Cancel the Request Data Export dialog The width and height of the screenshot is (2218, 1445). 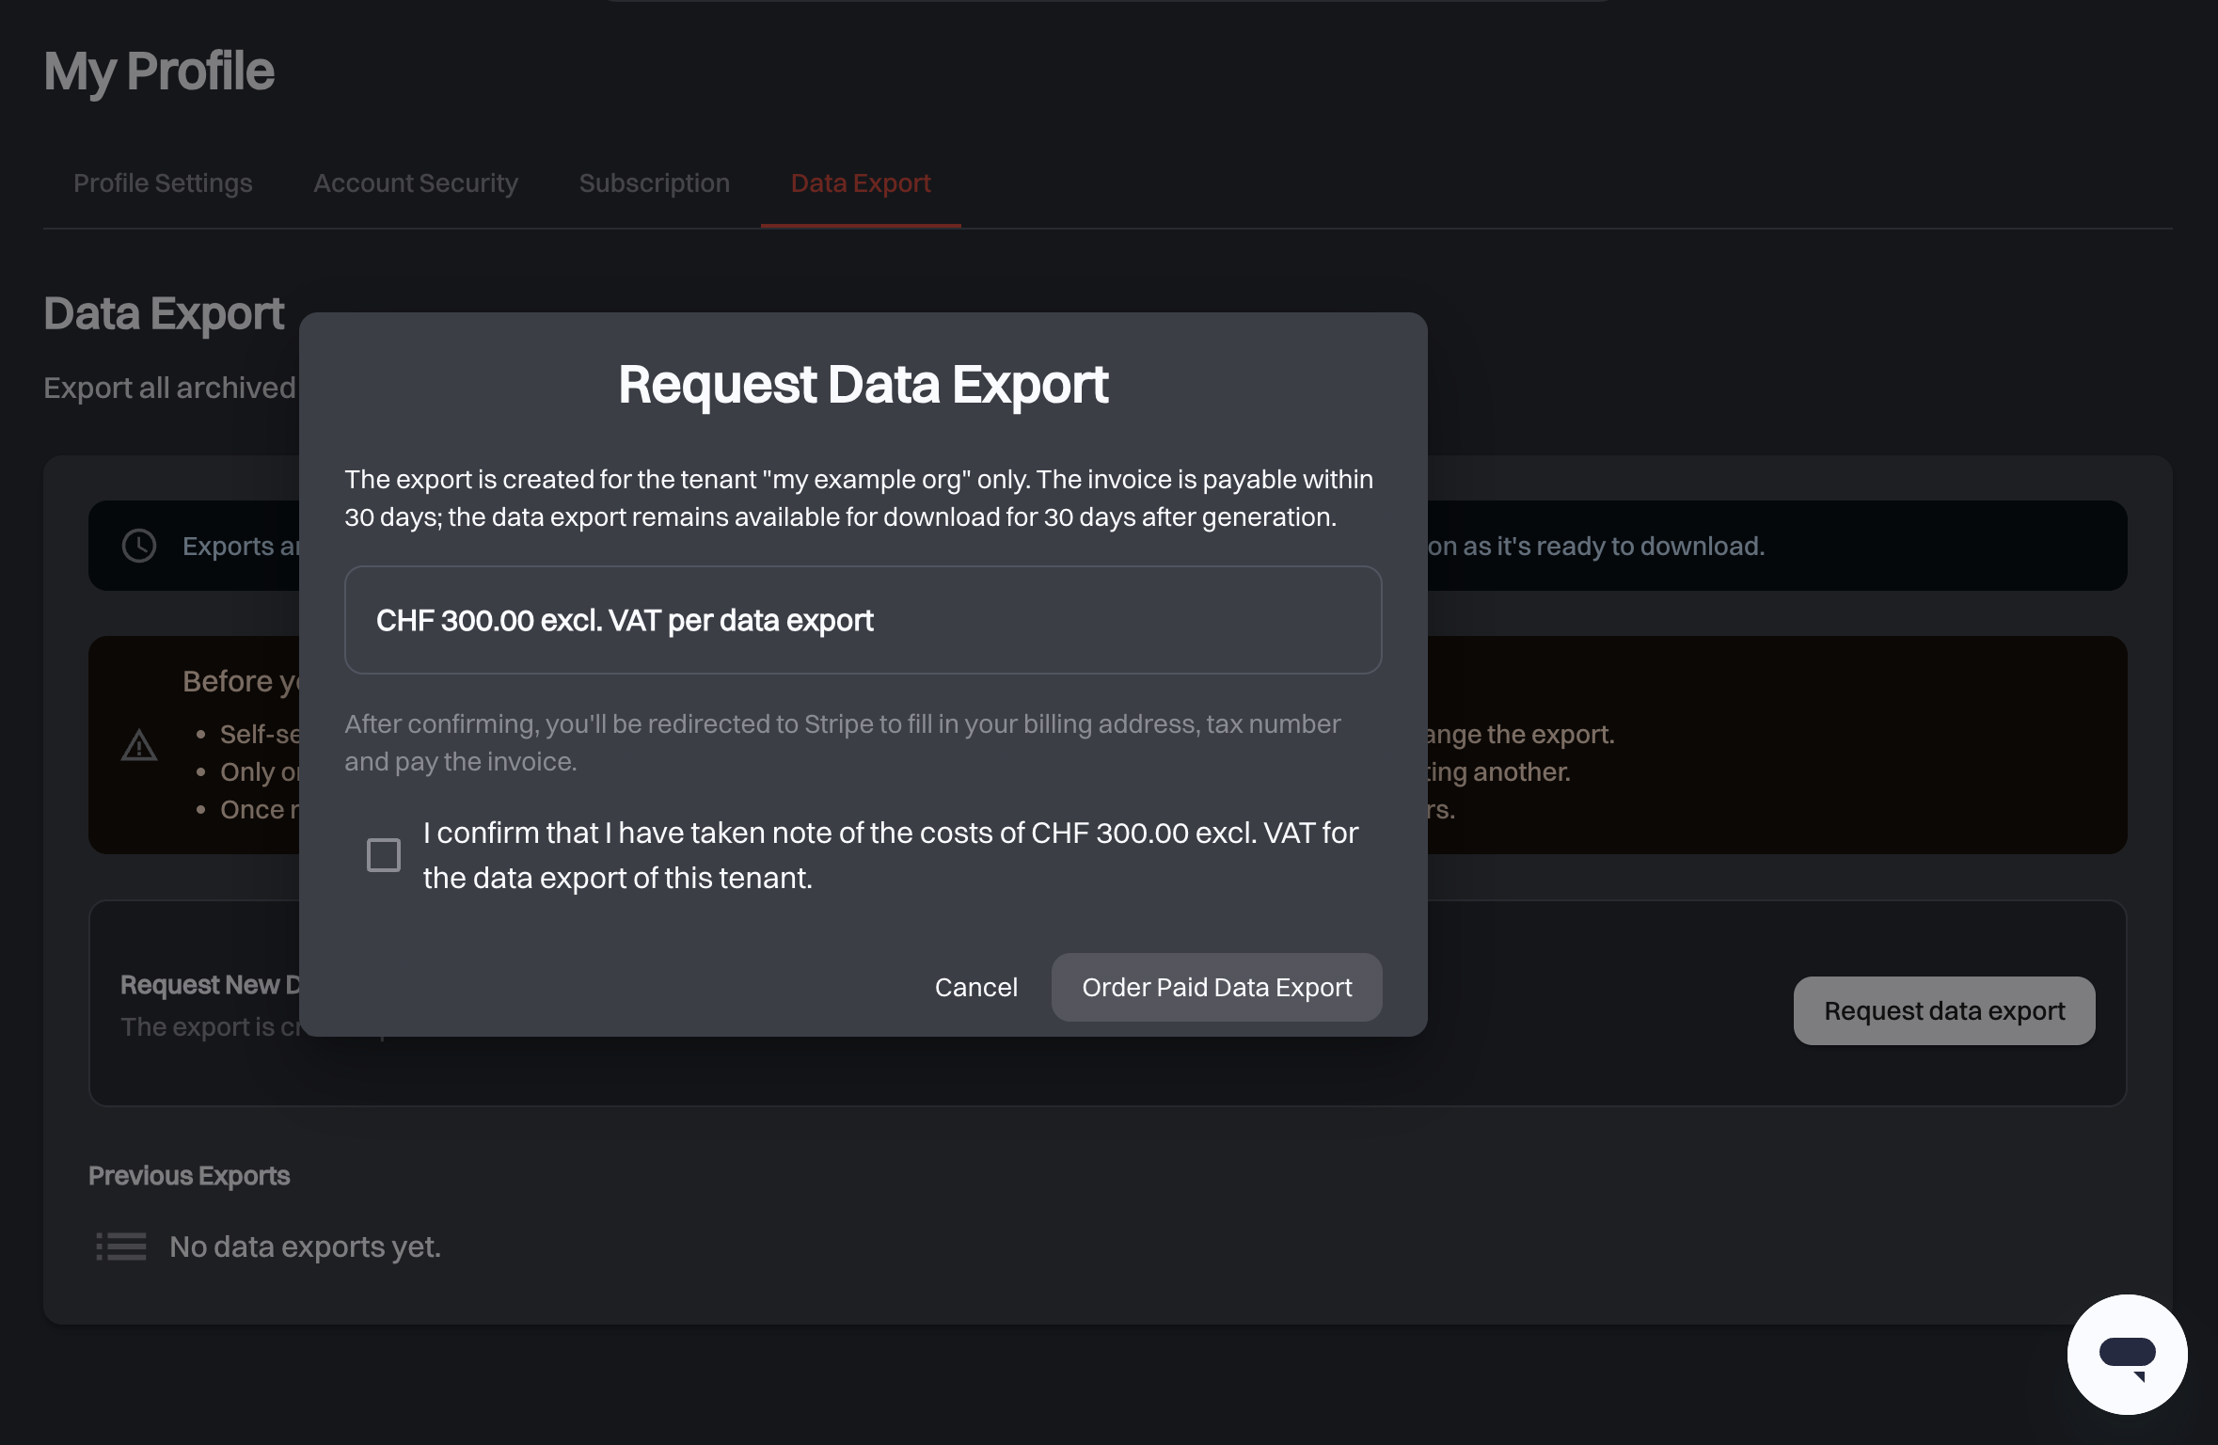[976, 987]
